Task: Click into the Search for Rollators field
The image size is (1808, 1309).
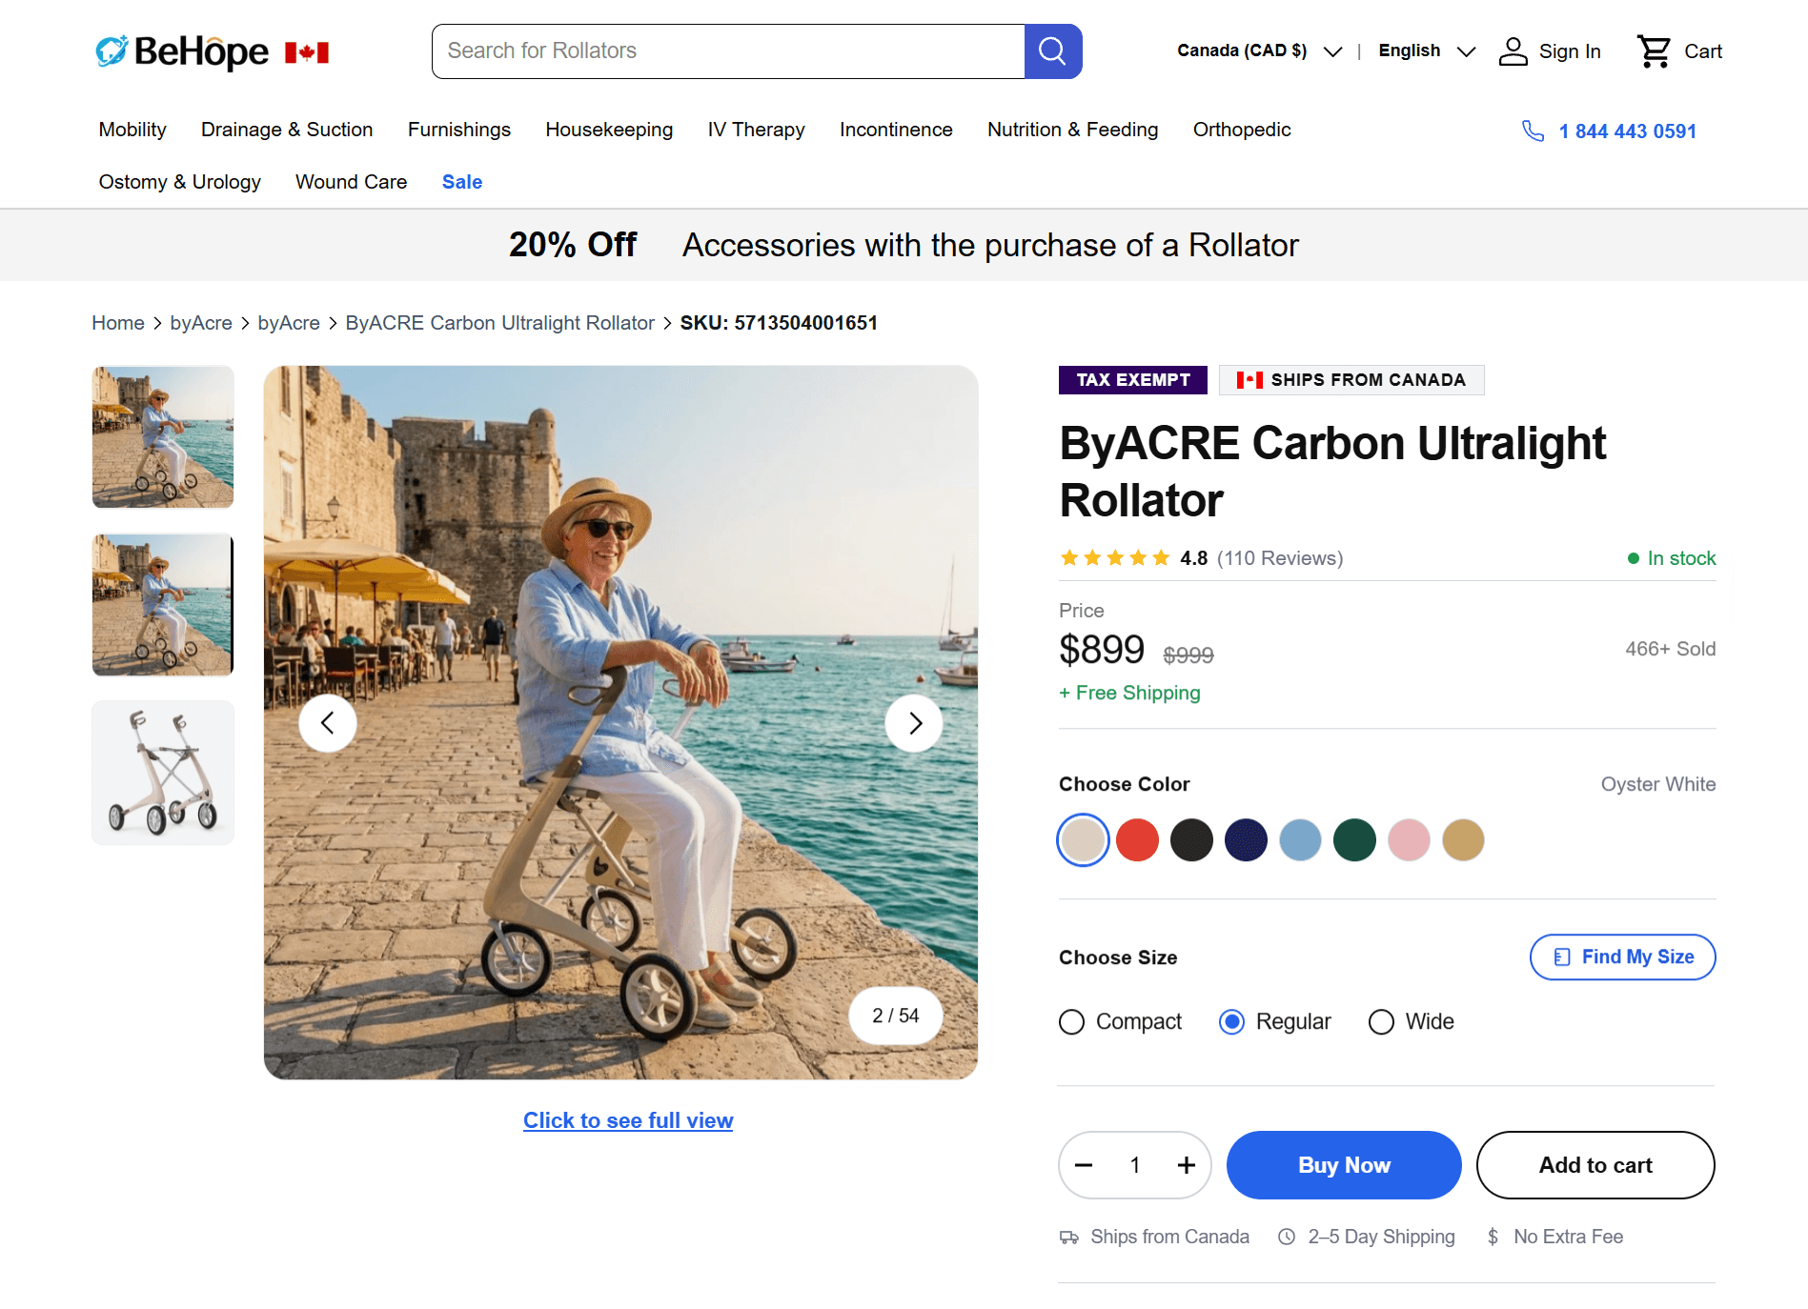Action: point(728,51)
